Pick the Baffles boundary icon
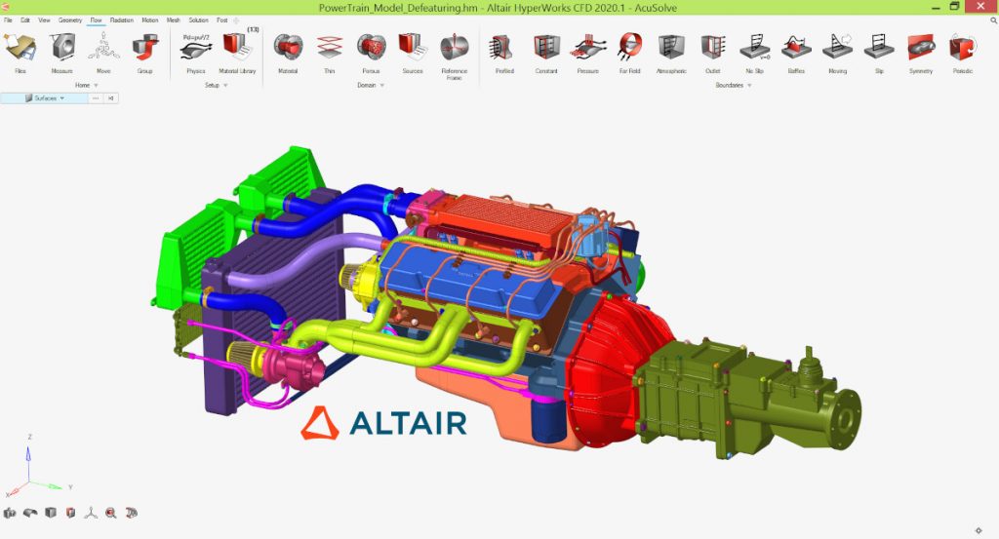 796,49
